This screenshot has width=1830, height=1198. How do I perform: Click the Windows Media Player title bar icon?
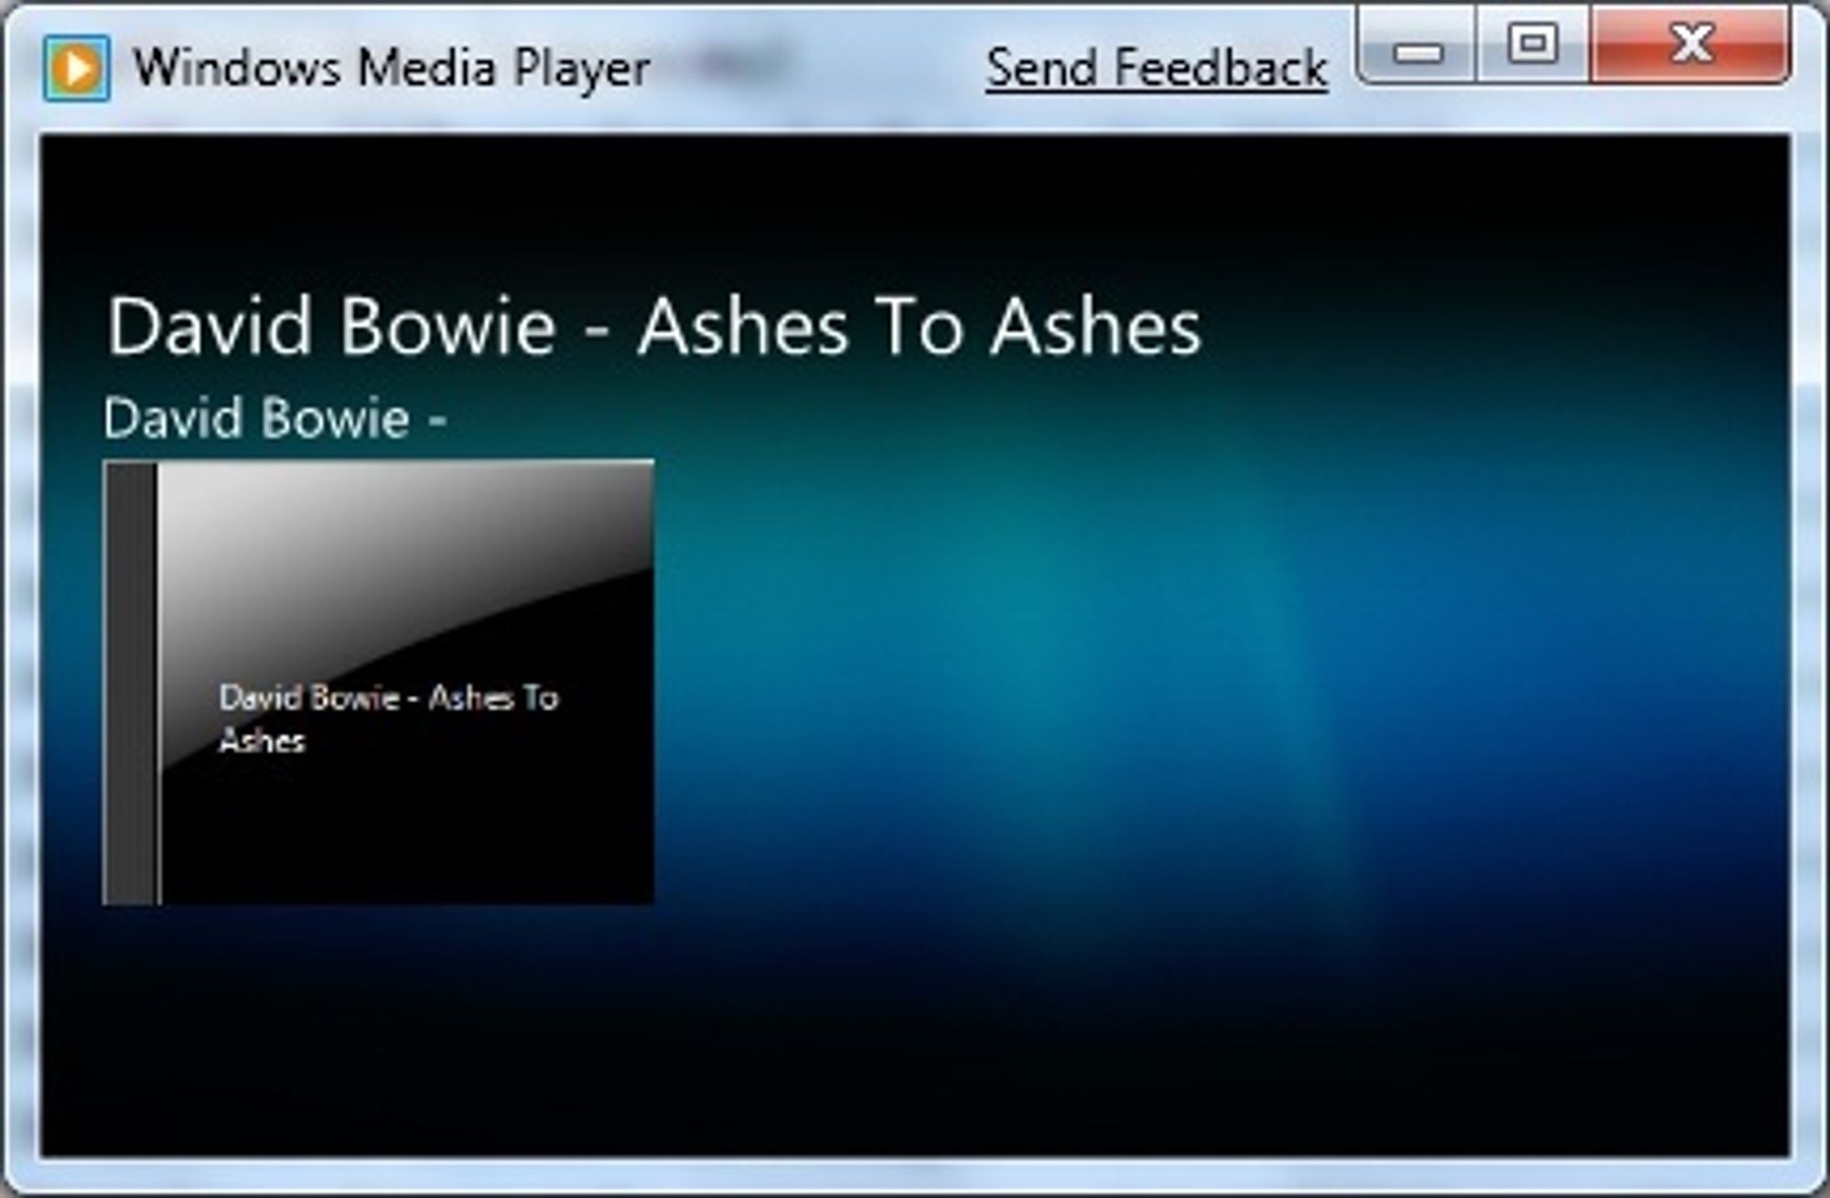(x=76, y=68)
